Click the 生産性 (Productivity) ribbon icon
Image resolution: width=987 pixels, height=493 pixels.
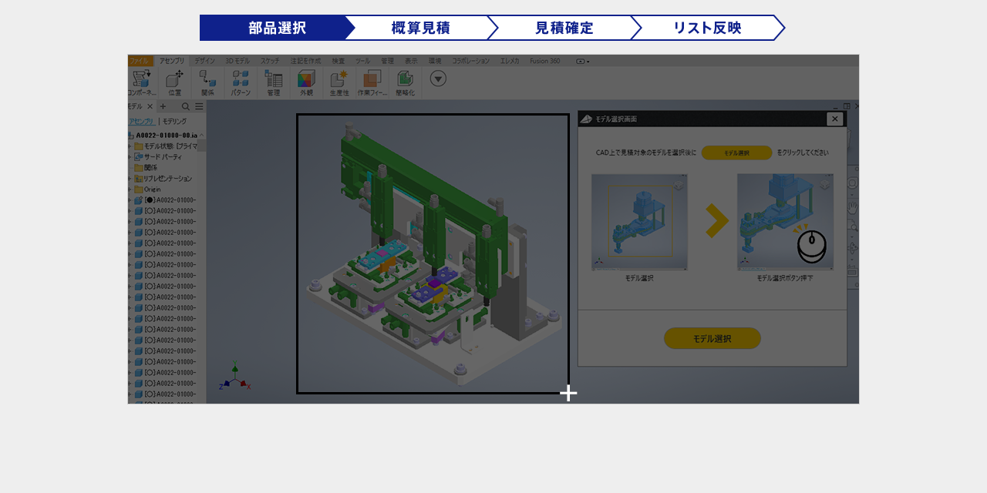(x=339, y=79)
